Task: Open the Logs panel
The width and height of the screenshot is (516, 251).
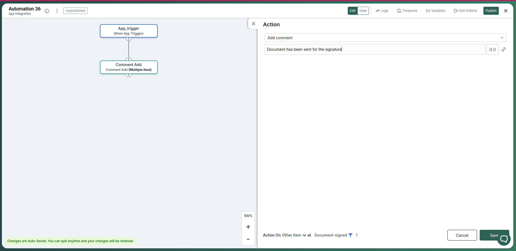Action: pos(382,11)
